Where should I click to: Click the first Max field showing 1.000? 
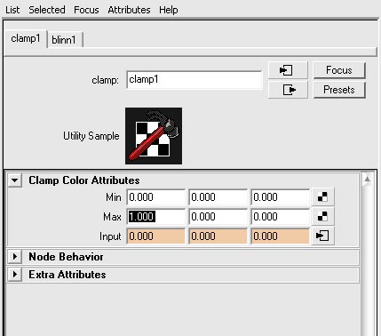click(156, 217)
